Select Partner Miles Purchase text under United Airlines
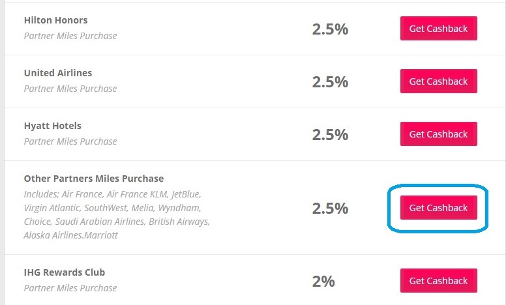 (x=70, y=89)
